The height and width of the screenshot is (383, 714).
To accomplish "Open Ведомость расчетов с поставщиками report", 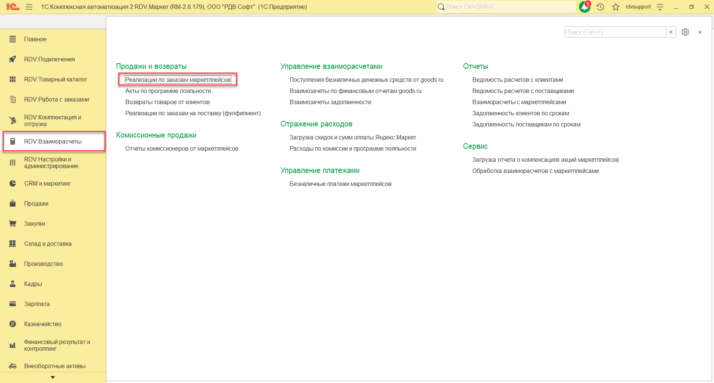I will coord(523,91).
